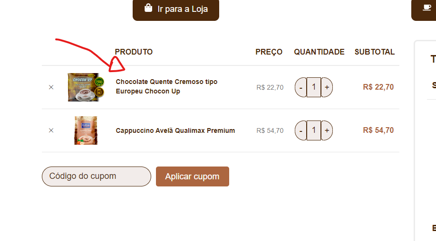Open Chocolate Quente Cremoso tipo Europeu link
The height and width of the screenshot is (241, 436).
166,86
